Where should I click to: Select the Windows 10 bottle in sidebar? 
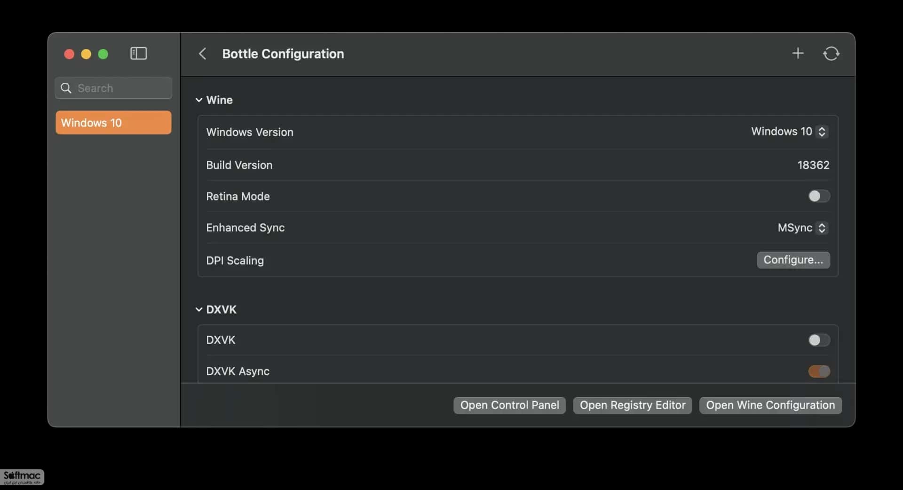[113, 123]
